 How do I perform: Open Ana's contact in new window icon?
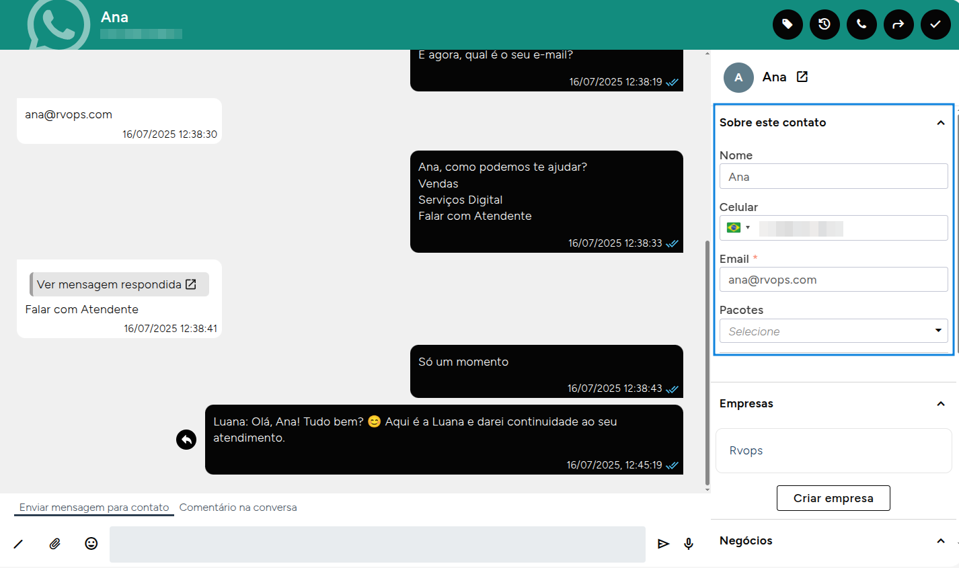click(x=802, y=77)
